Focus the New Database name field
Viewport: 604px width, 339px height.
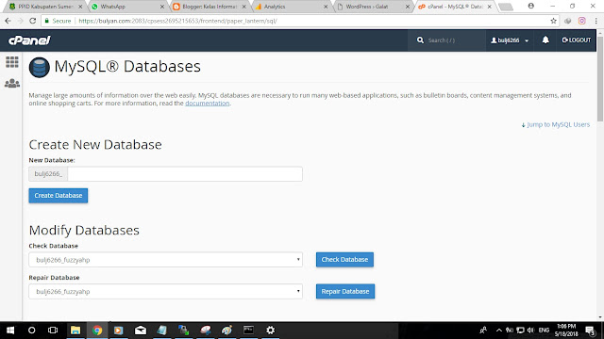(185, 174)
